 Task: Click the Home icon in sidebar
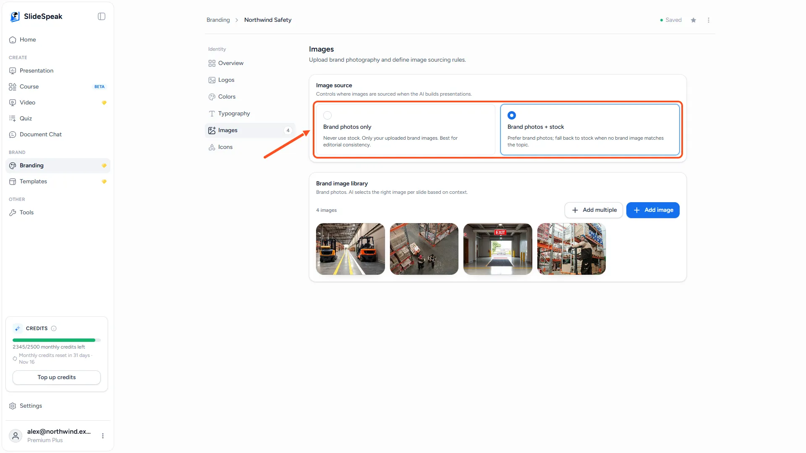(x=13, y=40)
